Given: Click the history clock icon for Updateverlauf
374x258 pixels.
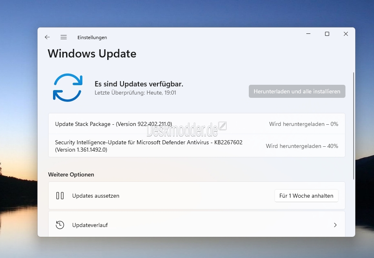Looking at the screenshot, I should [60, 225].
